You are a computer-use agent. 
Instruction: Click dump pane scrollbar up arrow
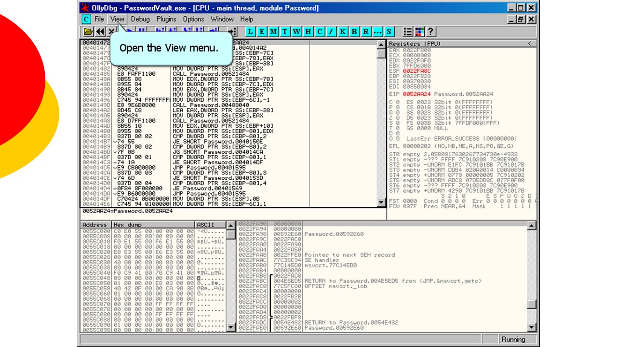pyautogui.click(x=231, y=226)
